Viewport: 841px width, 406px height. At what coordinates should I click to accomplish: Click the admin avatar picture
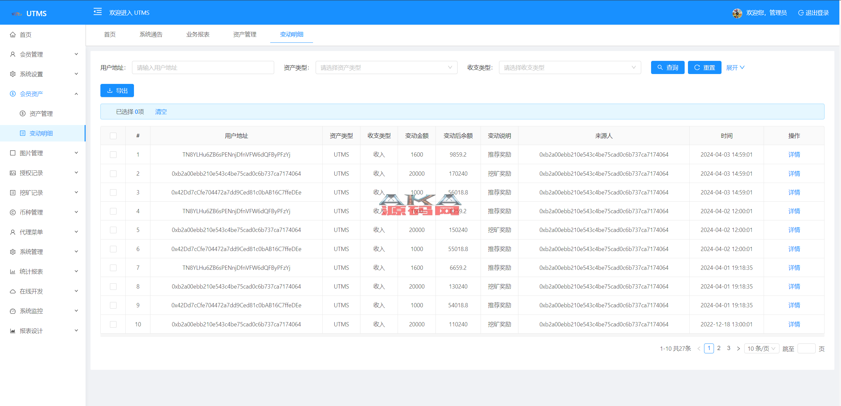click(x=737, y=13)
